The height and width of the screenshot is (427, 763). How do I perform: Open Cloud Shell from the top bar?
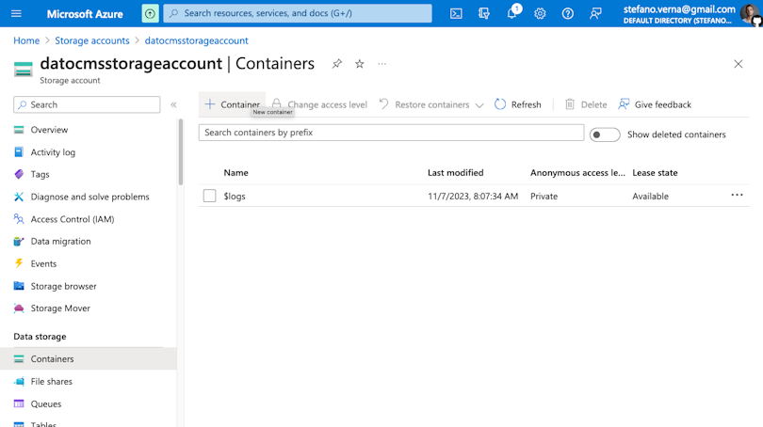(x=456, y=13)
